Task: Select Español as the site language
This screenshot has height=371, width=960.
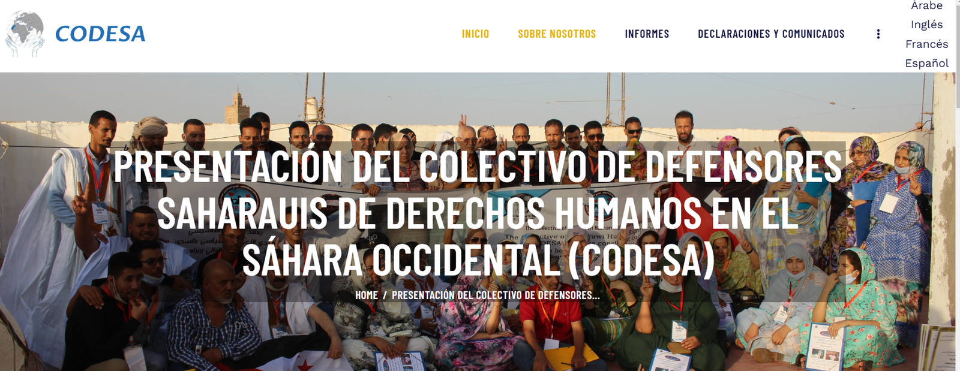Action: [926, 63]
